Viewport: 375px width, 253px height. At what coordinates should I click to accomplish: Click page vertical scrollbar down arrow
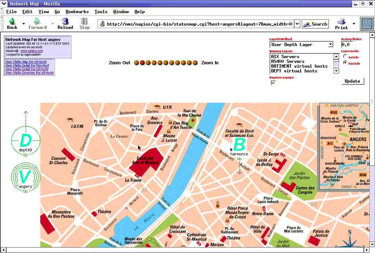pos(372,244)
